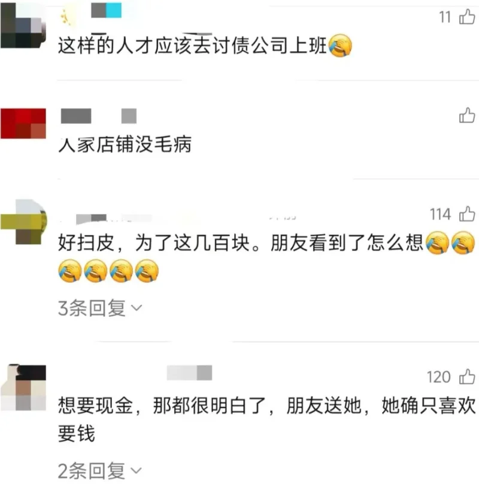479x484 pixels.
Task: Open the fourth commenter's avatar
Action: 23,388
